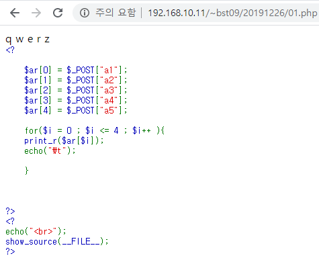The image size is (319, 260).
Task: Click the last '?>' closing tag at the bottom
Action: point(10,251)
